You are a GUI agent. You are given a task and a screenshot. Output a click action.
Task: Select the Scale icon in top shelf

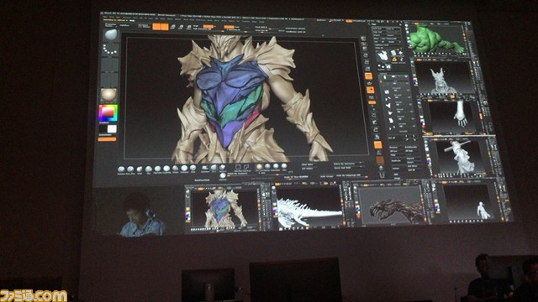click(x=181, y=27)
